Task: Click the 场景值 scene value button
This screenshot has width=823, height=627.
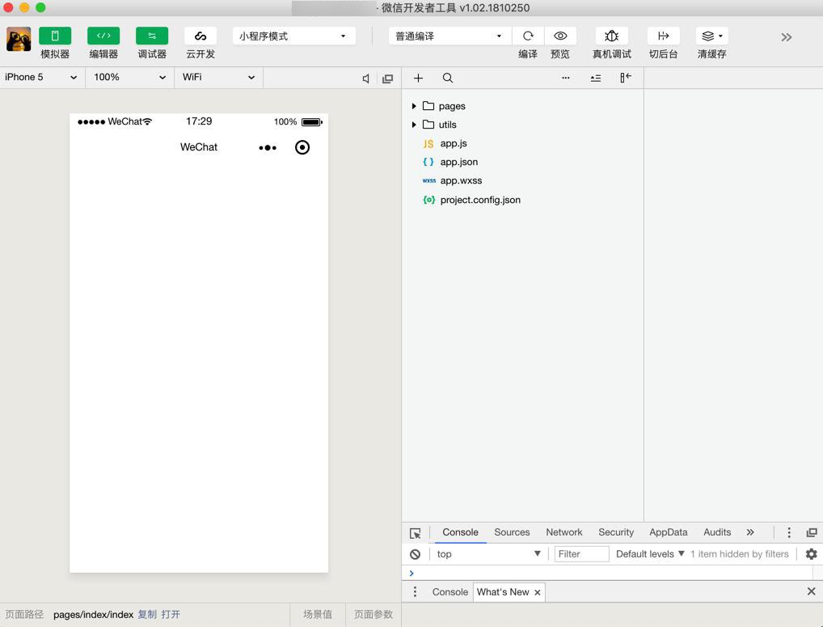Action: pos(318,614)
